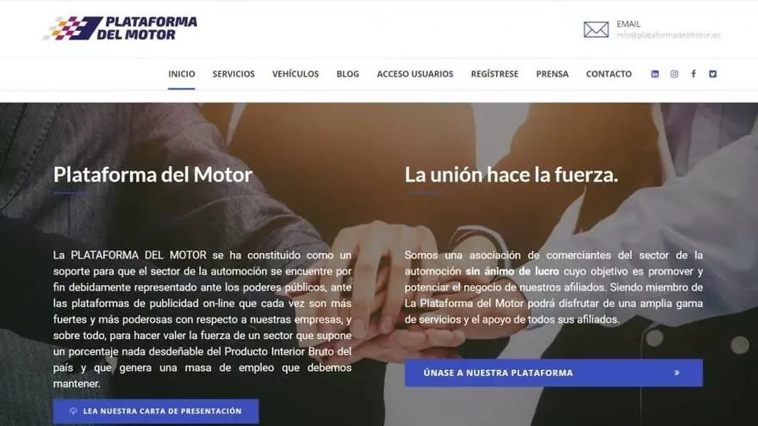Navigate to the Blog page
Screen dimensions: 758x426
(x=348, y=74)
